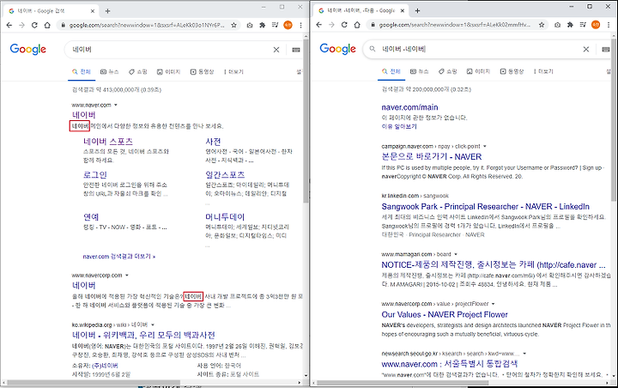Expand navercorp projectFlower result dropdown arrow
The width and height of the screenshot is (618, 388).
tap(493, 304)
